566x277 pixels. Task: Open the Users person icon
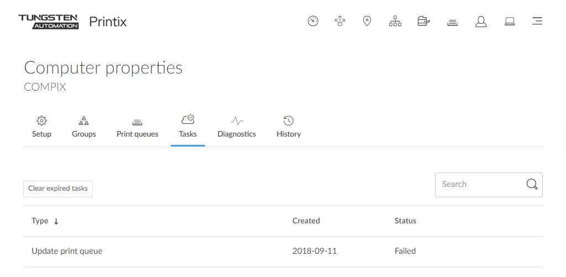tap(481, 22)
